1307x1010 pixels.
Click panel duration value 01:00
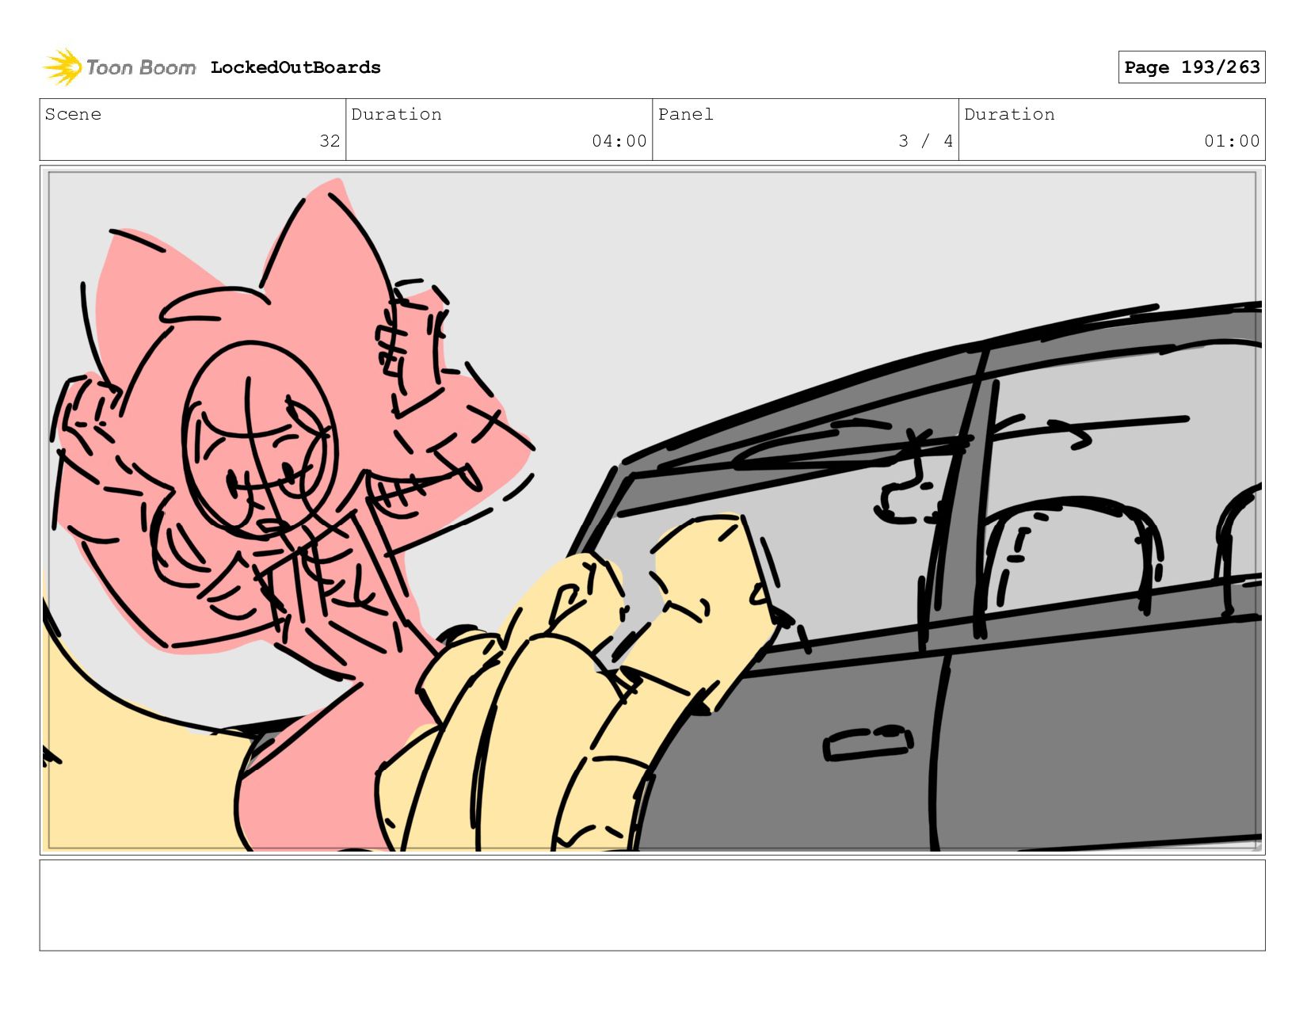(x=1232, y=141)
